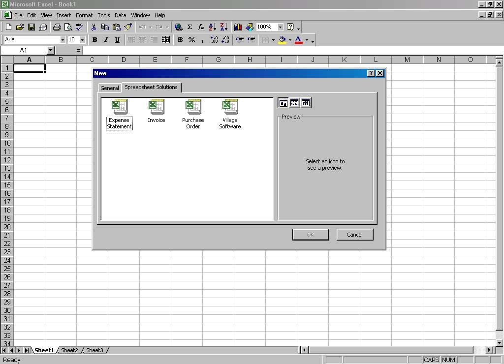Screen dimensions: 504x364
Task: Select the Purchase Order template
Action: tap(193, 115)
